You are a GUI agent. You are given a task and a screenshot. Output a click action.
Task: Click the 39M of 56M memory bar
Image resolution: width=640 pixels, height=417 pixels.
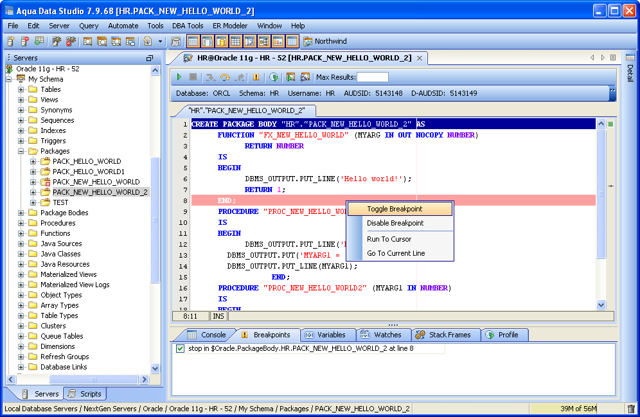[x=576, y=409]
